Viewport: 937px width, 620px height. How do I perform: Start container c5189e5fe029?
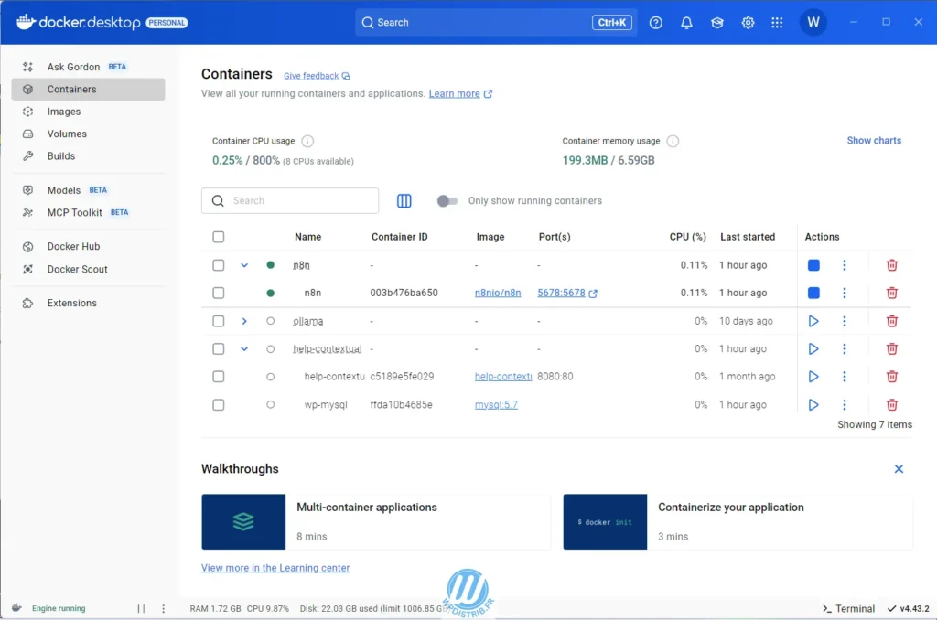(x=813, y=377)
